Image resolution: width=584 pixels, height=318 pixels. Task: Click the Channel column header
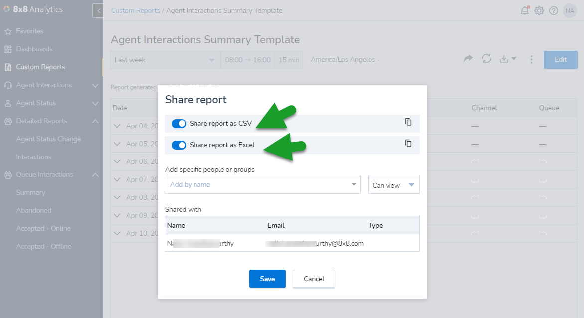[484, 108]
